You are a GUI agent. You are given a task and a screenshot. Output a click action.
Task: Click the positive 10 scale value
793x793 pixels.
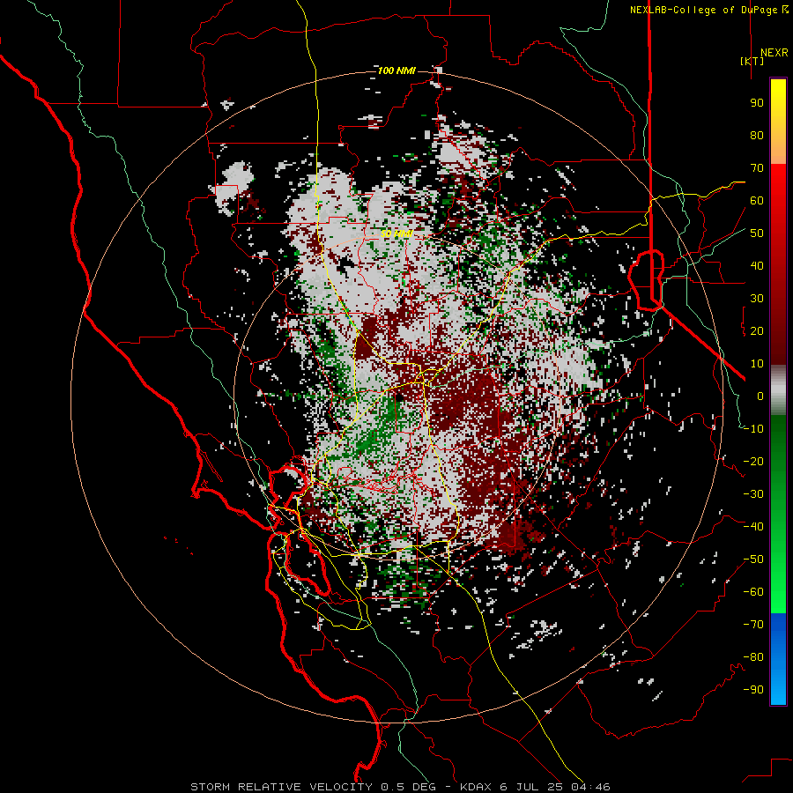point(757,364)
